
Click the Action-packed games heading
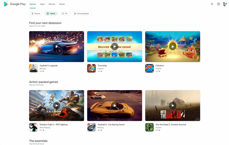44,82
